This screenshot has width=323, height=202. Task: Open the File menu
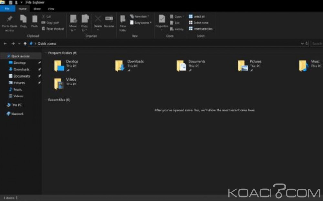tap(7, 9)
